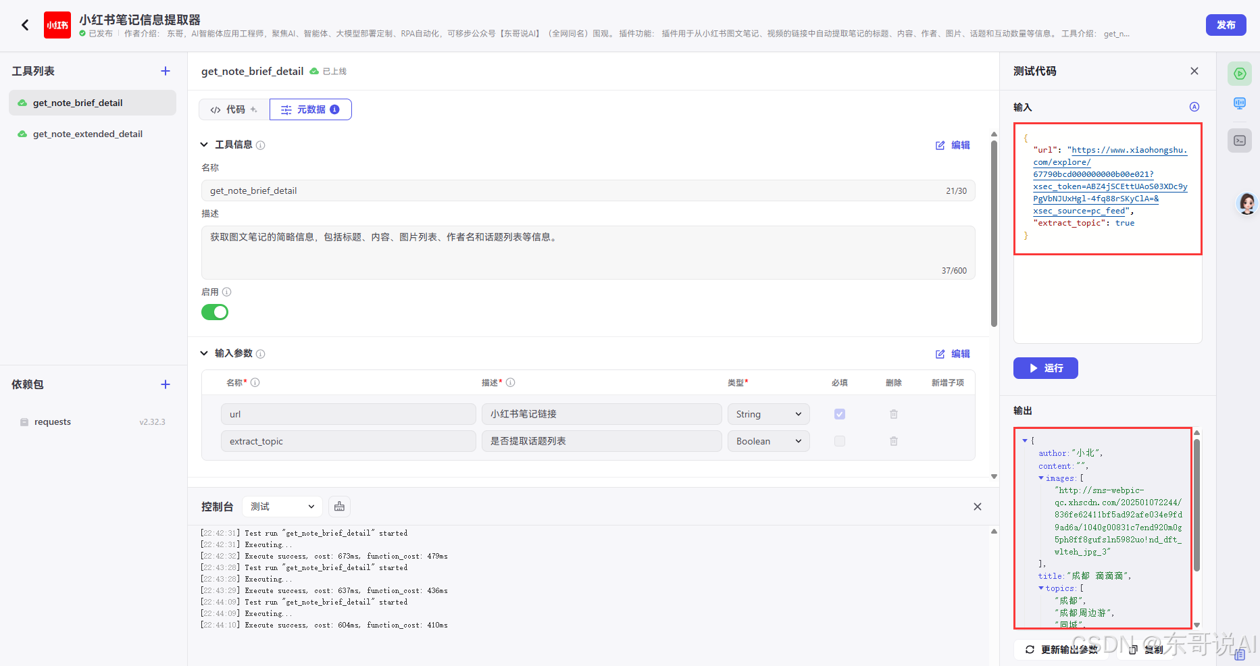Select get_note_extended_detail in tool list
This screenshot has width=1260, height=666.
coord(93,134)
